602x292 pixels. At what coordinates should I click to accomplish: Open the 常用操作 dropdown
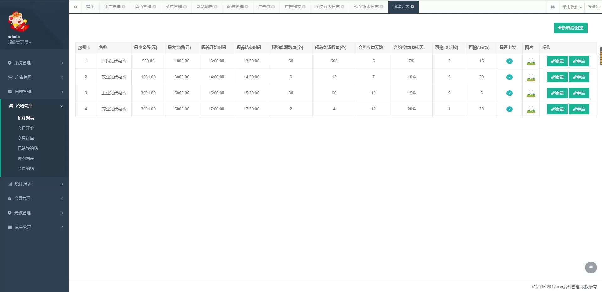pyautogui.click(x=572, y=7)
